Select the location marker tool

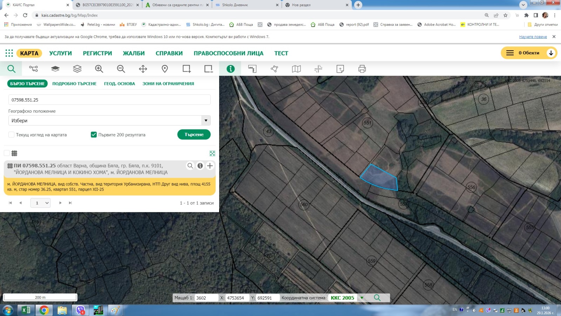(164, 69)
